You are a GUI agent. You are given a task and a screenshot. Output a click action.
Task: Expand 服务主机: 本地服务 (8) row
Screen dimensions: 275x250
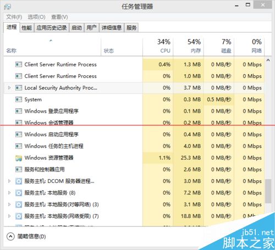tap(9, 193)
